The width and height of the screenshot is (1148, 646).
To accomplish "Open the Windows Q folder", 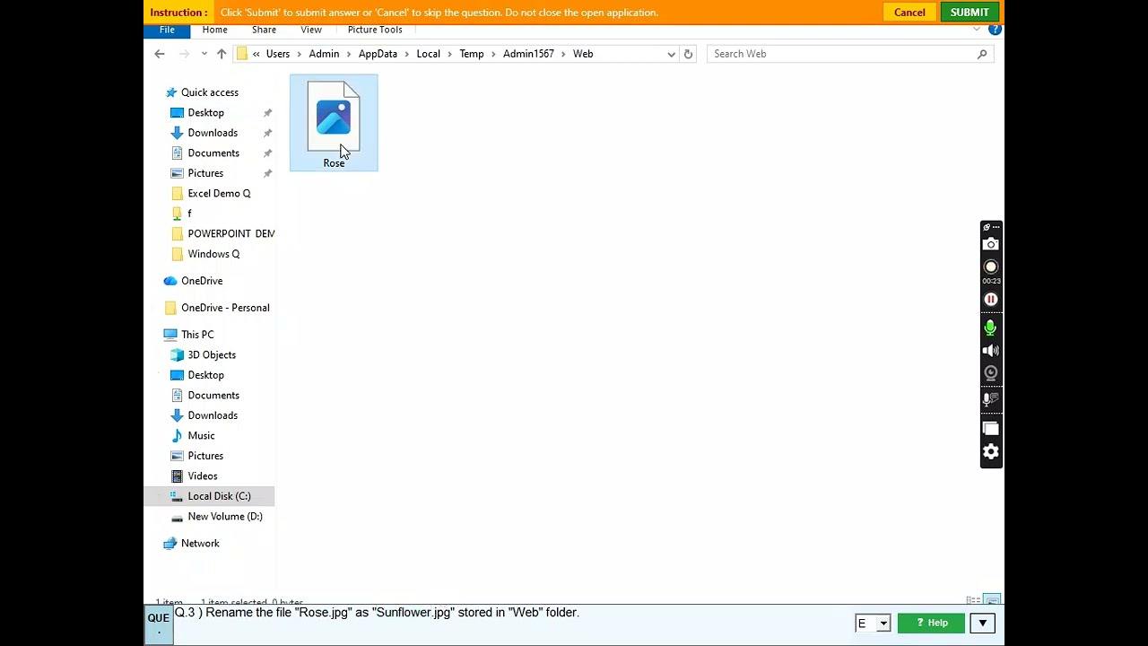I will 213,254.
